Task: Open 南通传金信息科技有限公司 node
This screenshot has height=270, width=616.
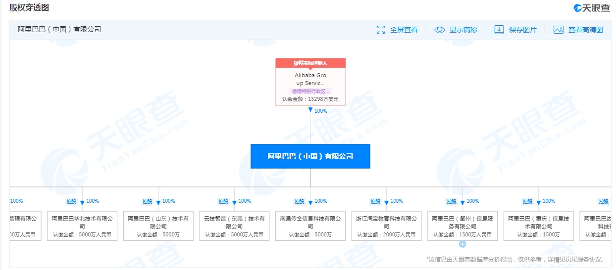Action: [310, 226]
